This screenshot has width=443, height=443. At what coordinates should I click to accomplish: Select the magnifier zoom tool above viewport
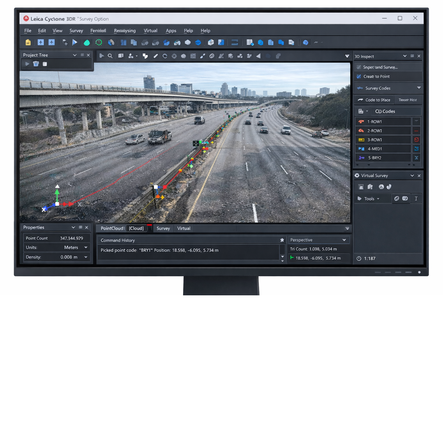pos(110,56)
